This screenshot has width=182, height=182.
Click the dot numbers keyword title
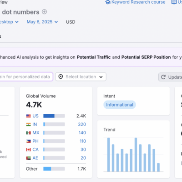click(20, 12)
